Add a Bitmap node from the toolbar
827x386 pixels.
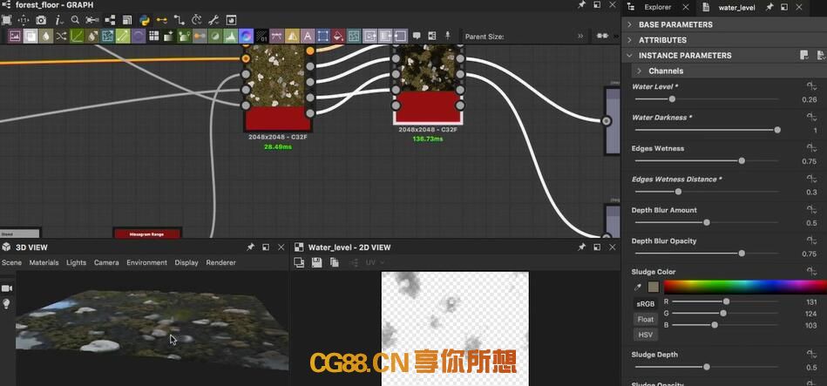tap(15, 36)
